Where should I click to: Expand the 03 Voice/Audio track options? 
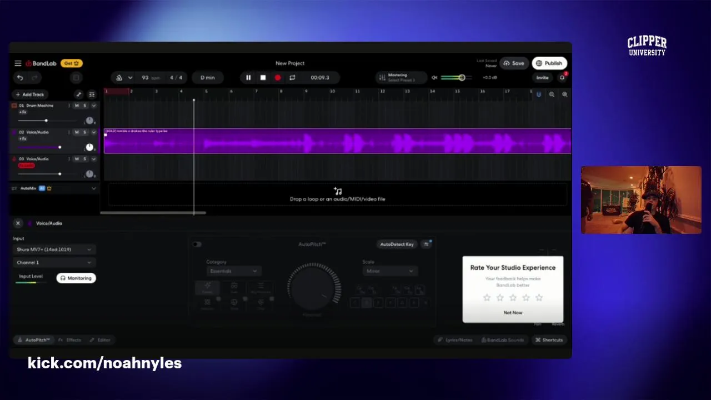[93, 159]
